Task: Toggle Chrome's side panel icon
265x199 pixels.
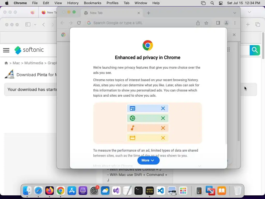Action: click(x=218, y=23)
